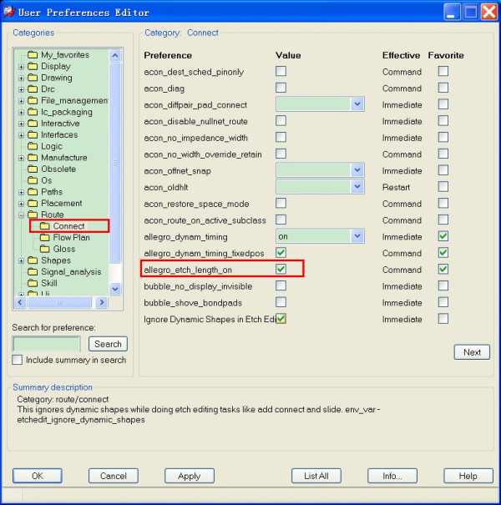Check Include summary in search
This screenshot has height=505, width=501.
tap(17, 360)
